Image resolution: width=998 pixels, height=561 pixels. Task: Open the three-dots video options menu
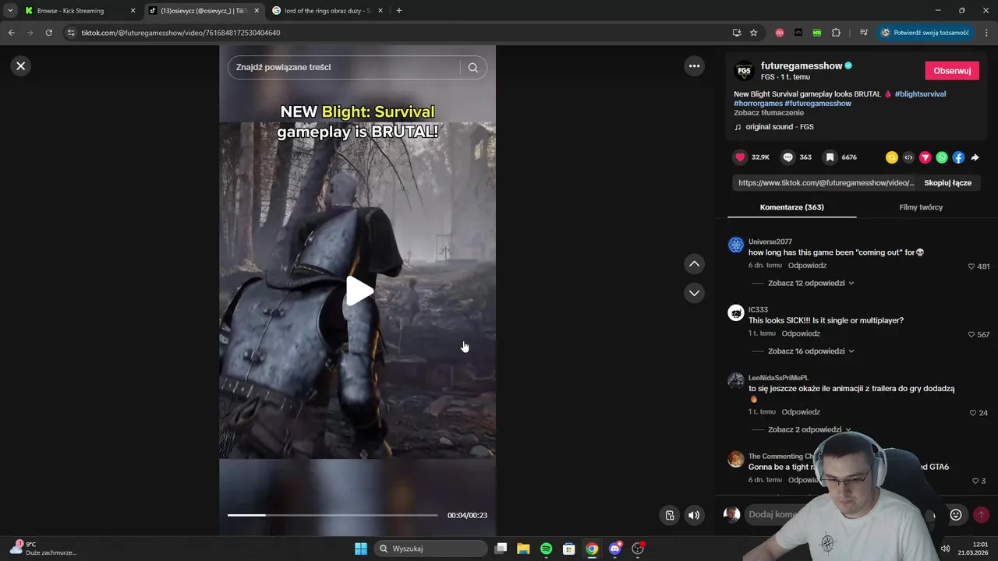point(694,66)
